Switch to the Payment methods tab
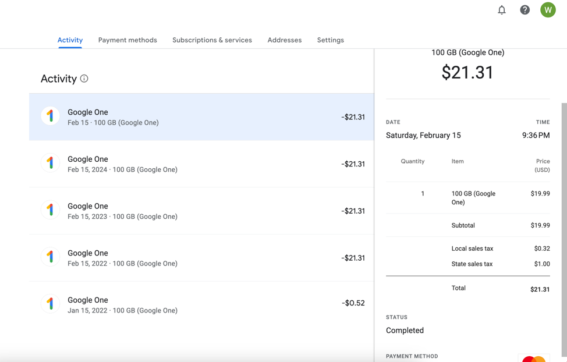This screenshot has height=362, width=567. pos(127,40)
